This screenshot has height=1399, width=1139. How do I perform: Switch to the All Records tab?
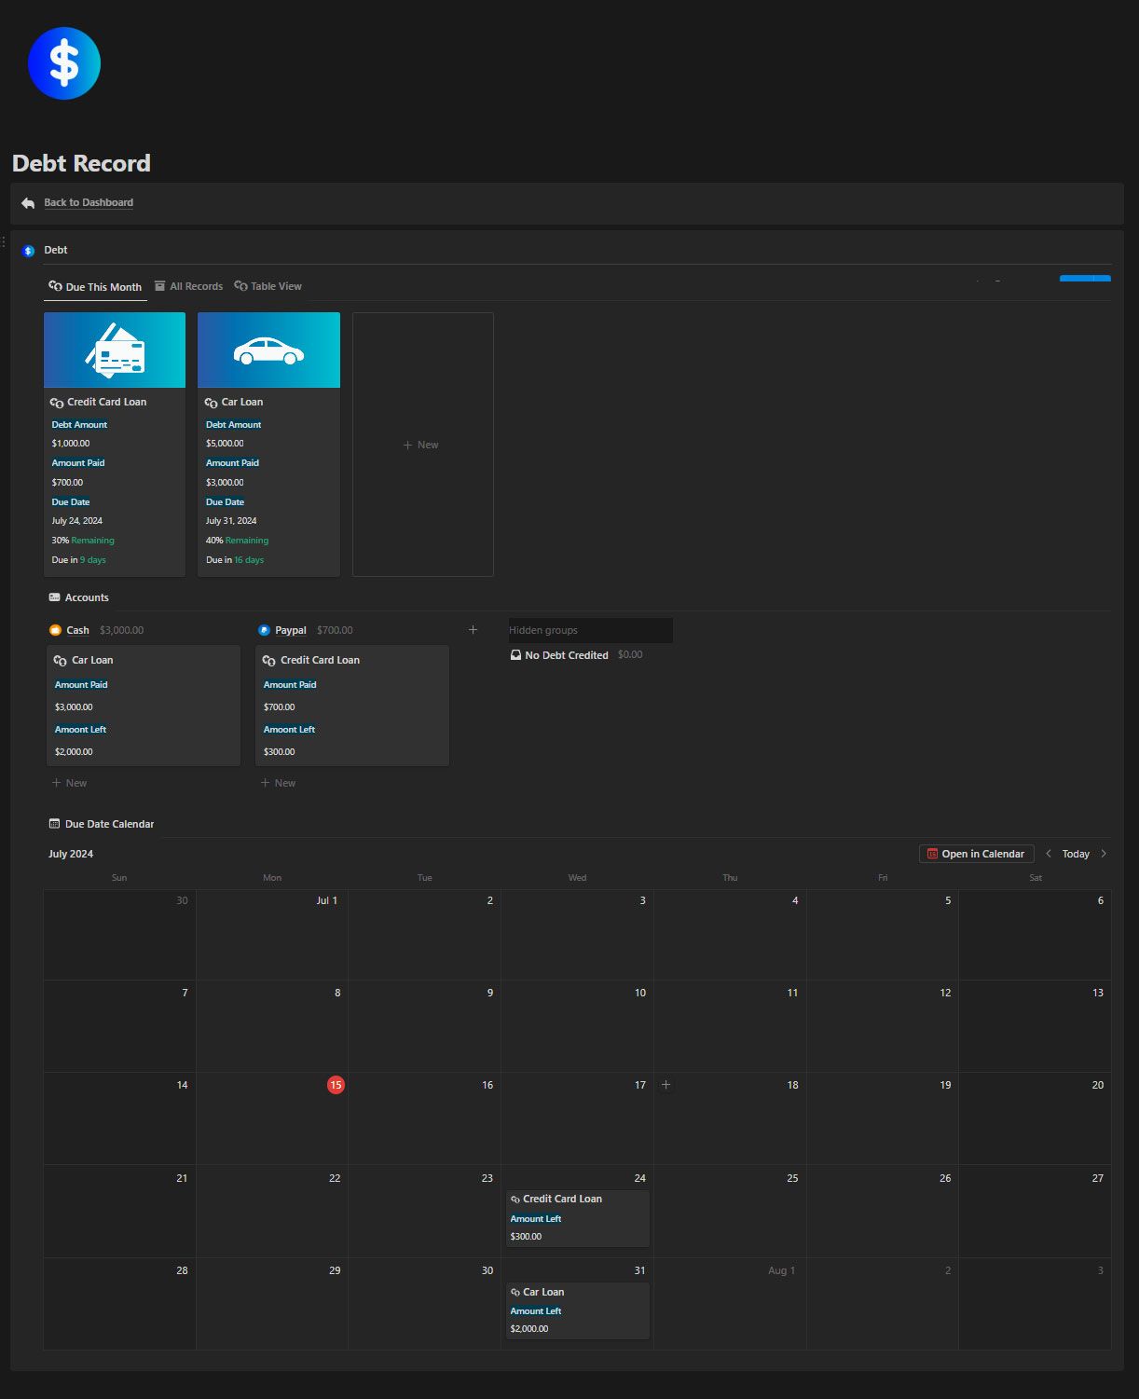(188, 286)
